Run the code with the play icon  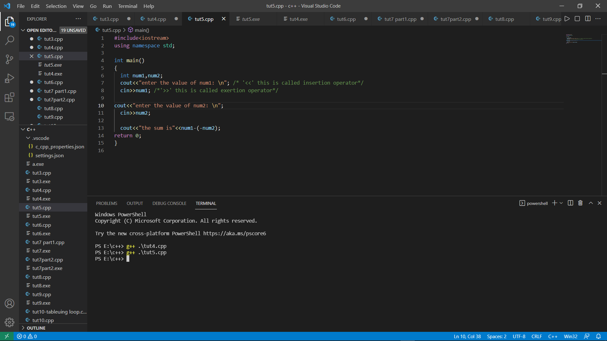click(x=567, y=19)
